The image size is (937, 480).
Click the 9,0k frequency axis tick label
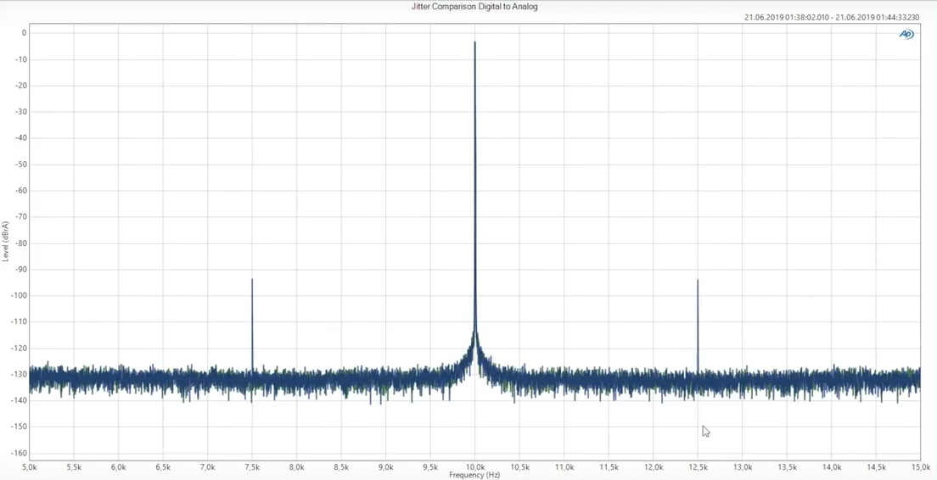click(386, 467)
